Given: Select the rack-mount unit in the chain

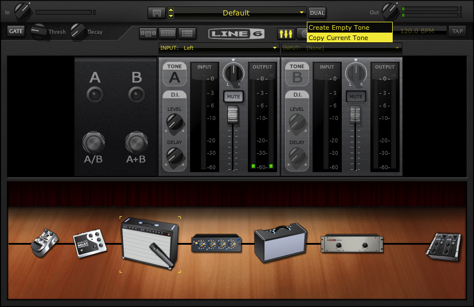Looking at the screenshot, I should (x=351, y=244).
